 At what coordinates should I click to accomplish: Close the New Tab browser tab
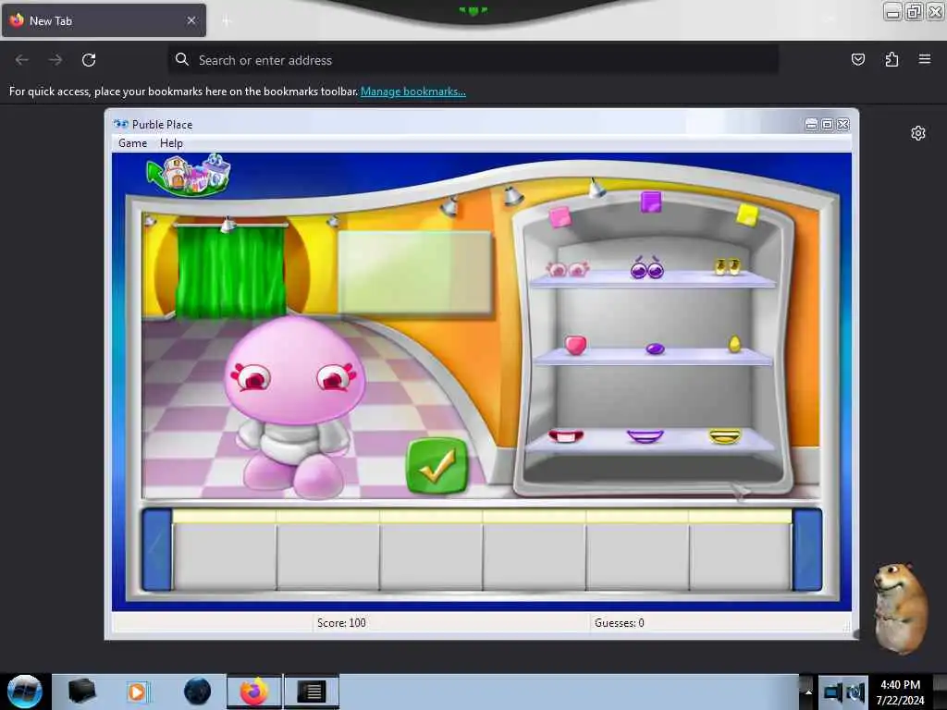pos(191,20)
